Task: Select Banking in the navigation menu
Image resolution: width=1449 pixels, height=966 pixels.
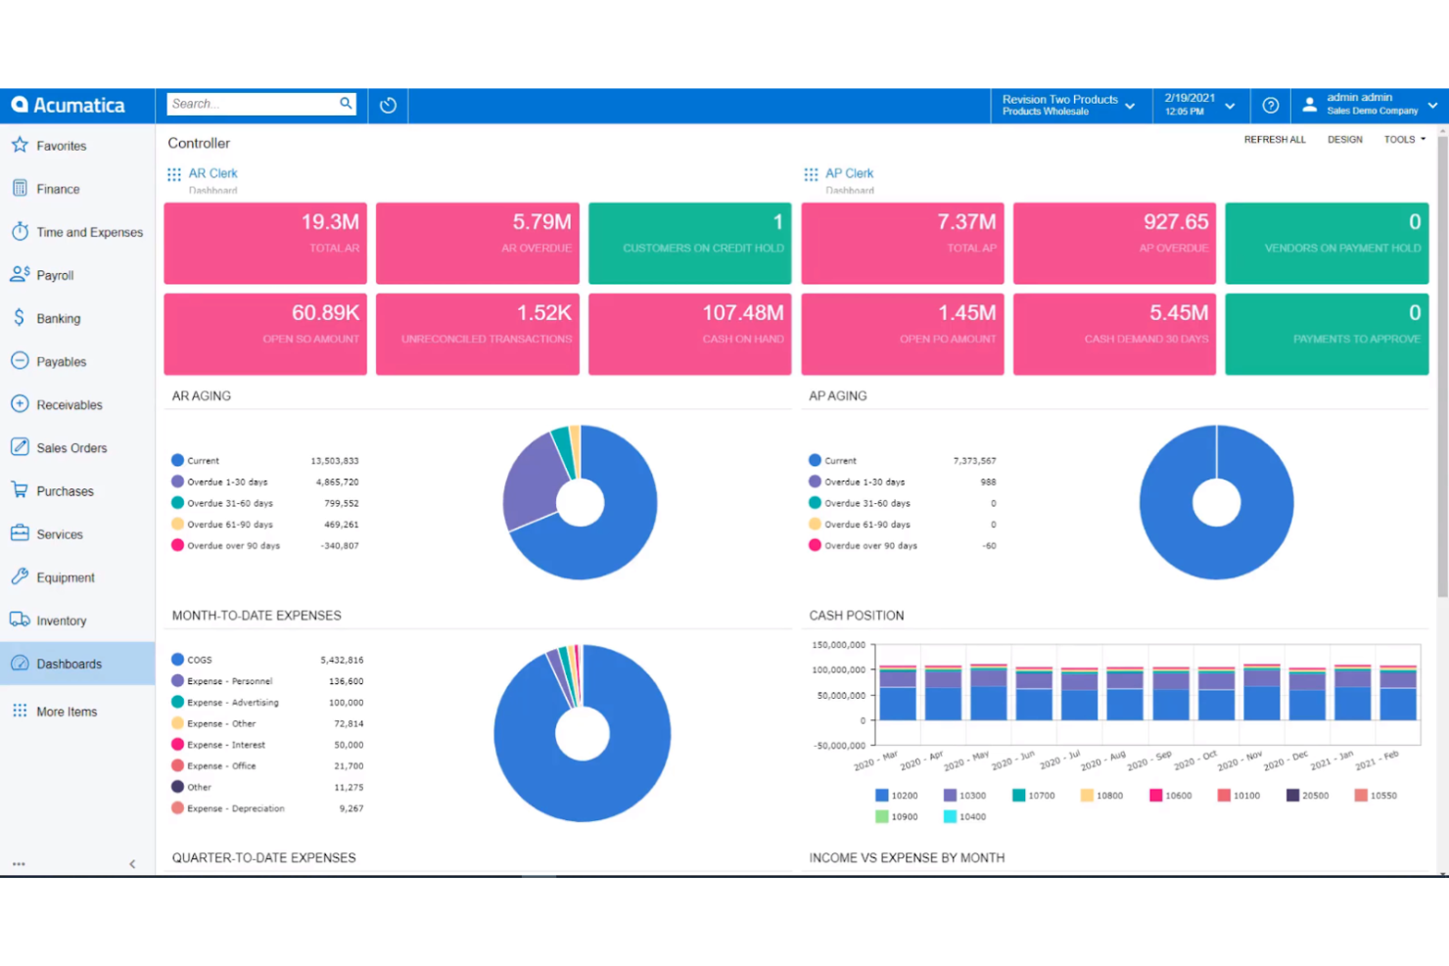Action: pos(77,318)
